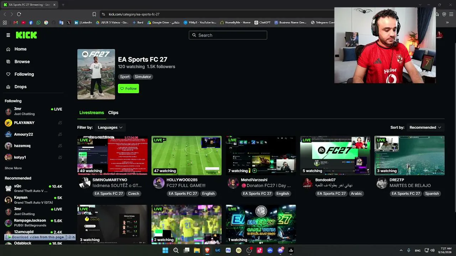Open Windows taskbar search
Image resolution: width=456 pixels, height=256 pixels.
coord(176,250)
